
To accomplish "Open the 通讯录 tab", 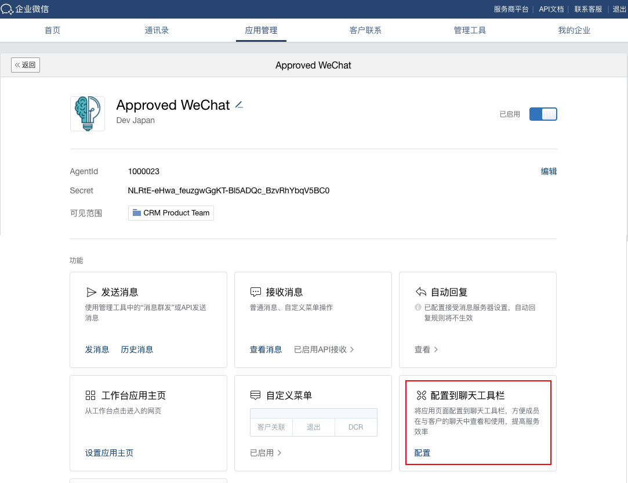I will tap(157, 30).
